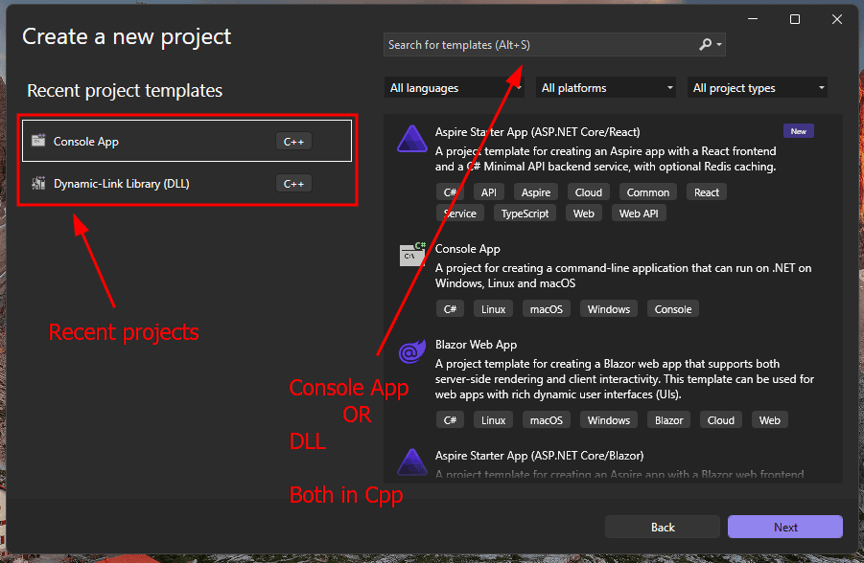Screen dimensions: 864x563
Task: Open the All platforms dropdown
Action: (606, 88)
